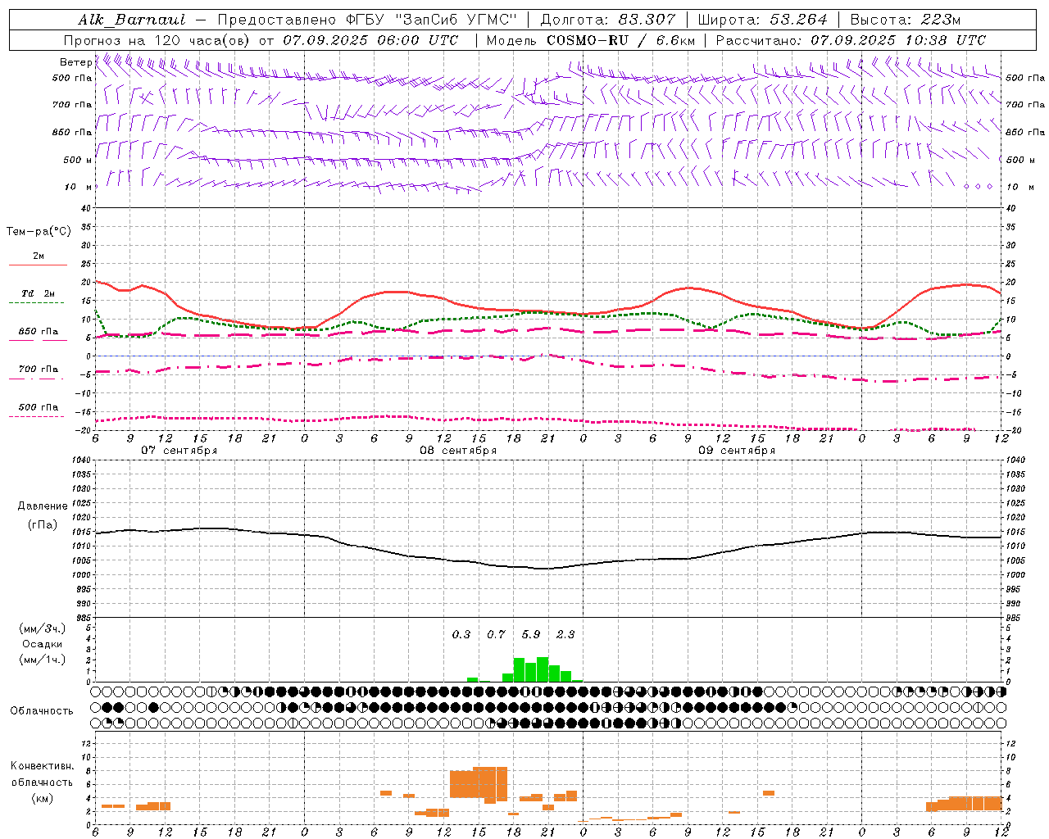Screen dimensions: 1049x839
Task: Click the 3-hour precipitation value "2.3"
Action: (565, 634)
